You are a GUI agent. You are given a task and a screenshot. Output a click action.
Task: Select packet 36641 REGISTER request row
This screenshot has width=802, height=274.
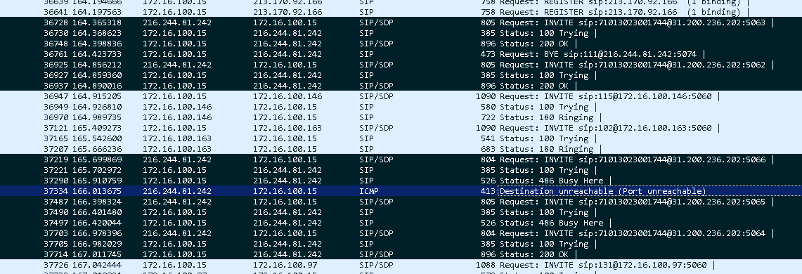(x=401, y=12)
